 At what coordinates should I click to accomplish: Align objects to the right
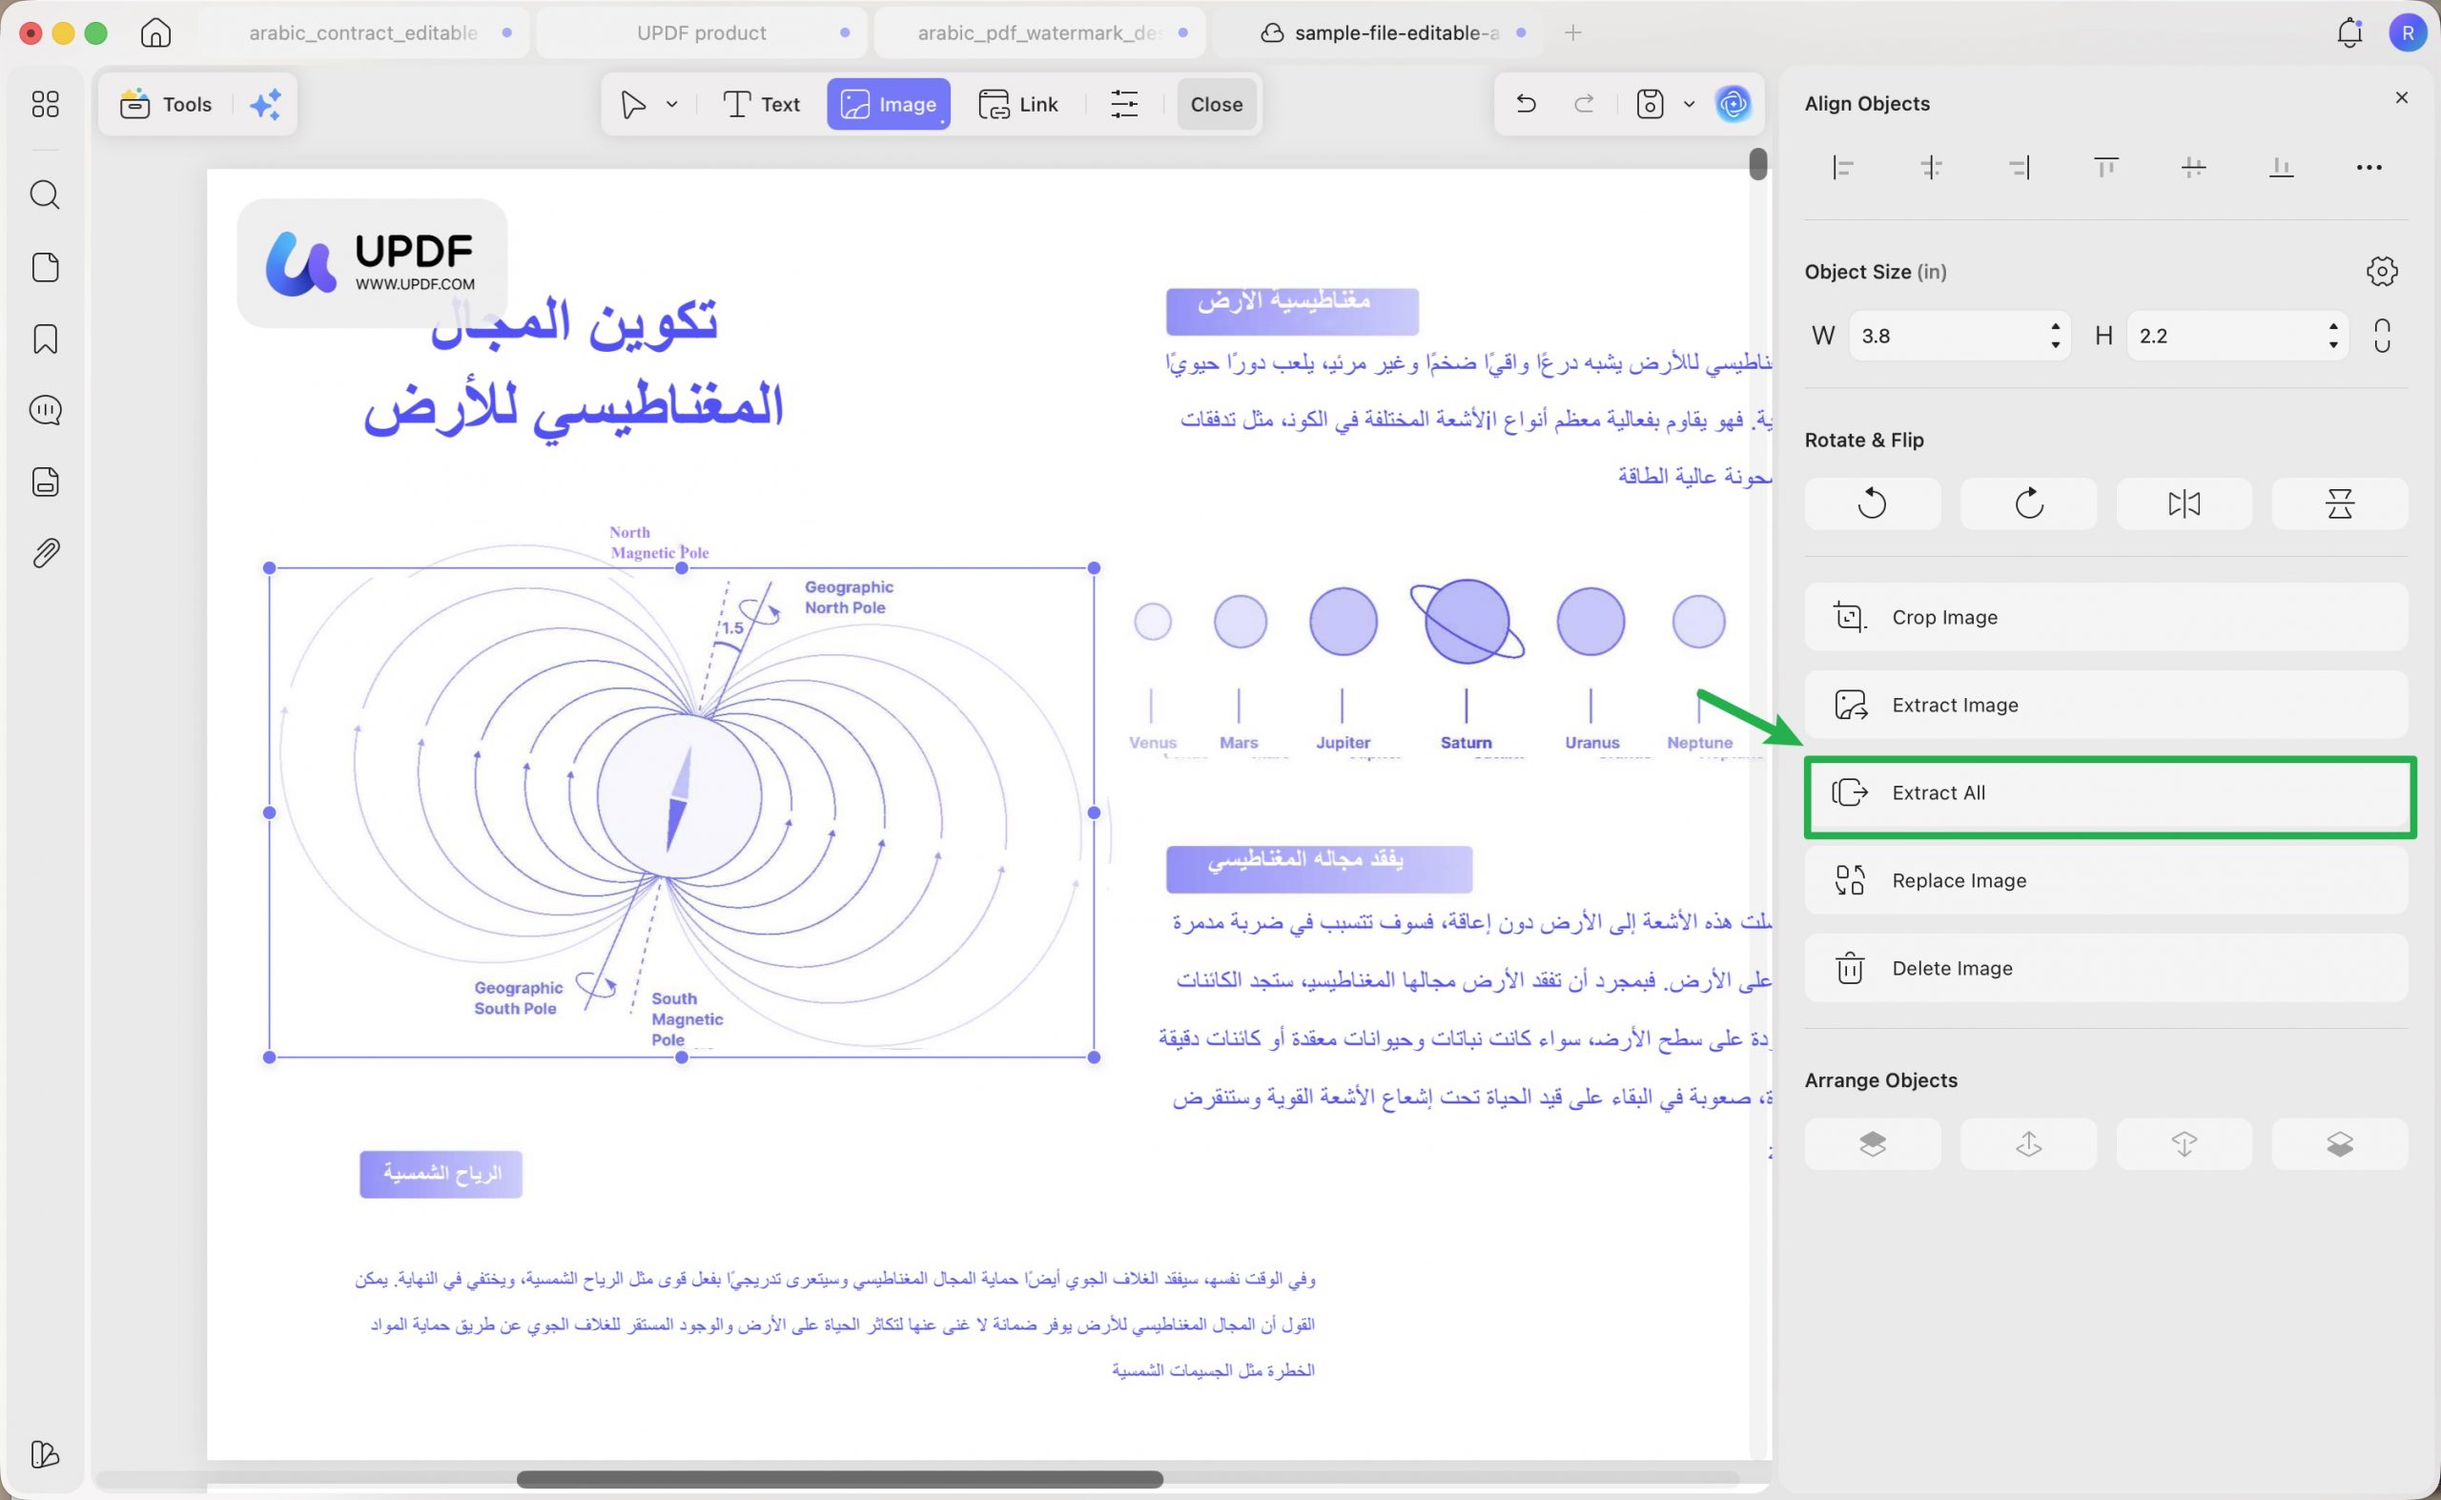point(2019,168)
